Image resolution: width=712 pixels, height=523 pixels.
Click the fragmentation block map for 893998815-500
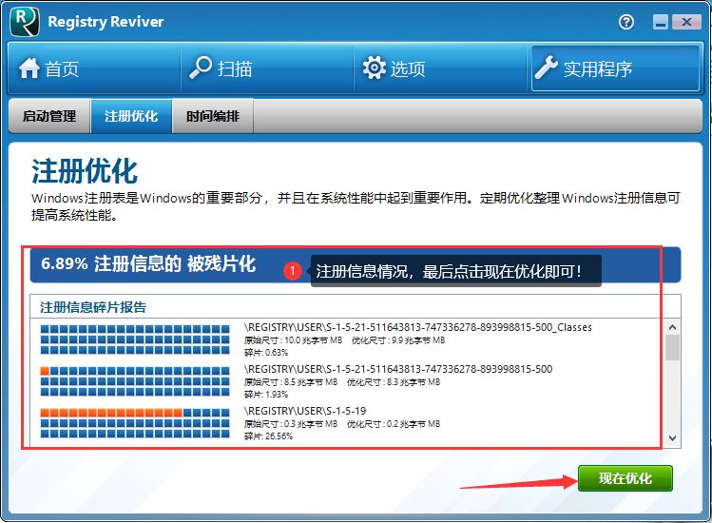[x=135, y=381]
